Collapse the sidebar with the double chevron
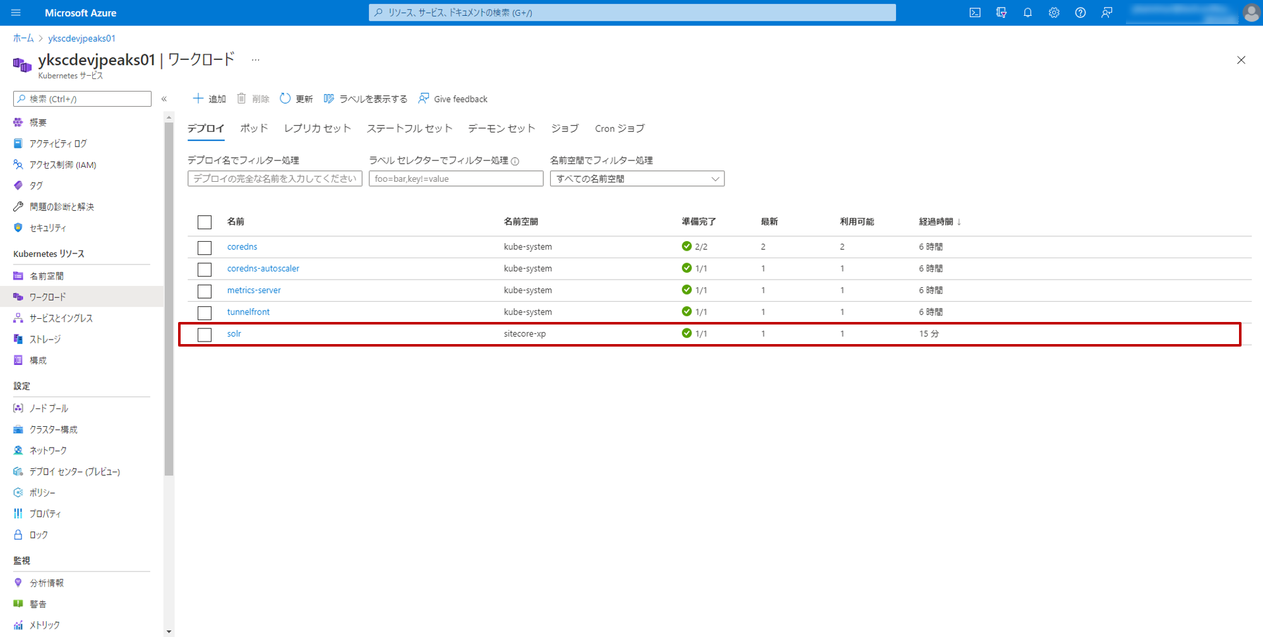The image size is (1263, 637). [164, 99]
